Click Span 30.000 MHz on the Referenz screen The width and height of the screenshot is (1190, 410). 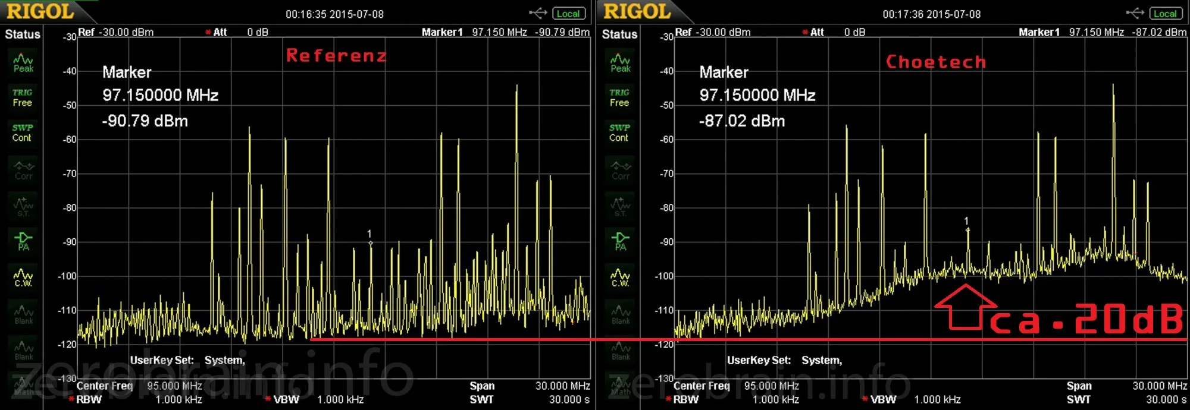pyautogui.click(x=530, y=386)
